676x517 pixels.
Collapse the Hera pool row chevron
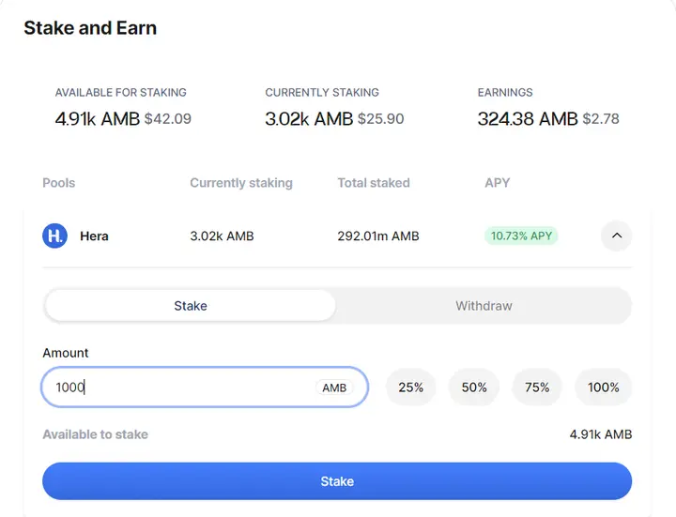(617, 236)
